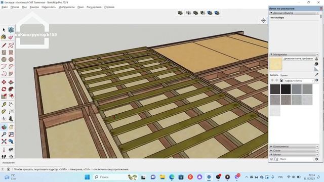Pick the eyedropper sample paint icon

coord(316,75)
